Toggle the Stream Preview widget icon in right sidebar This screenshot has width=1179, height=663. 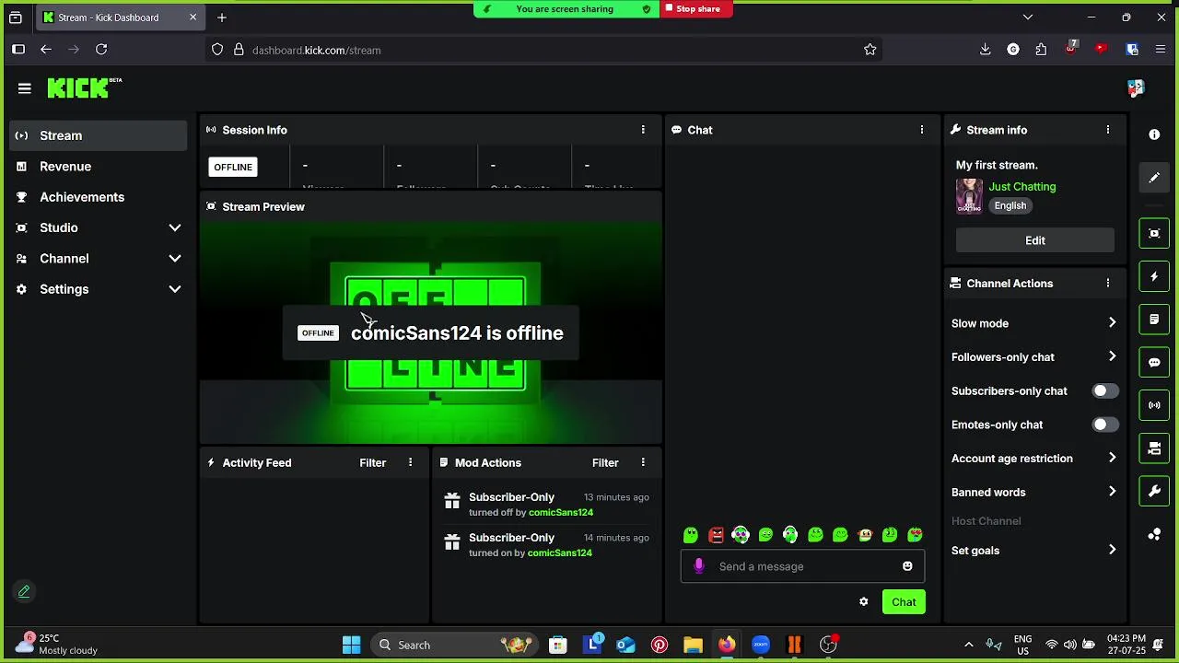pos(1154,234)
